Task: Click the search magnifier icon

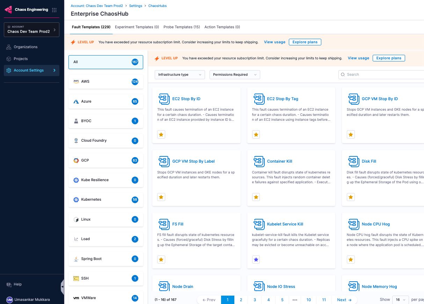Action: pos(343,75)
